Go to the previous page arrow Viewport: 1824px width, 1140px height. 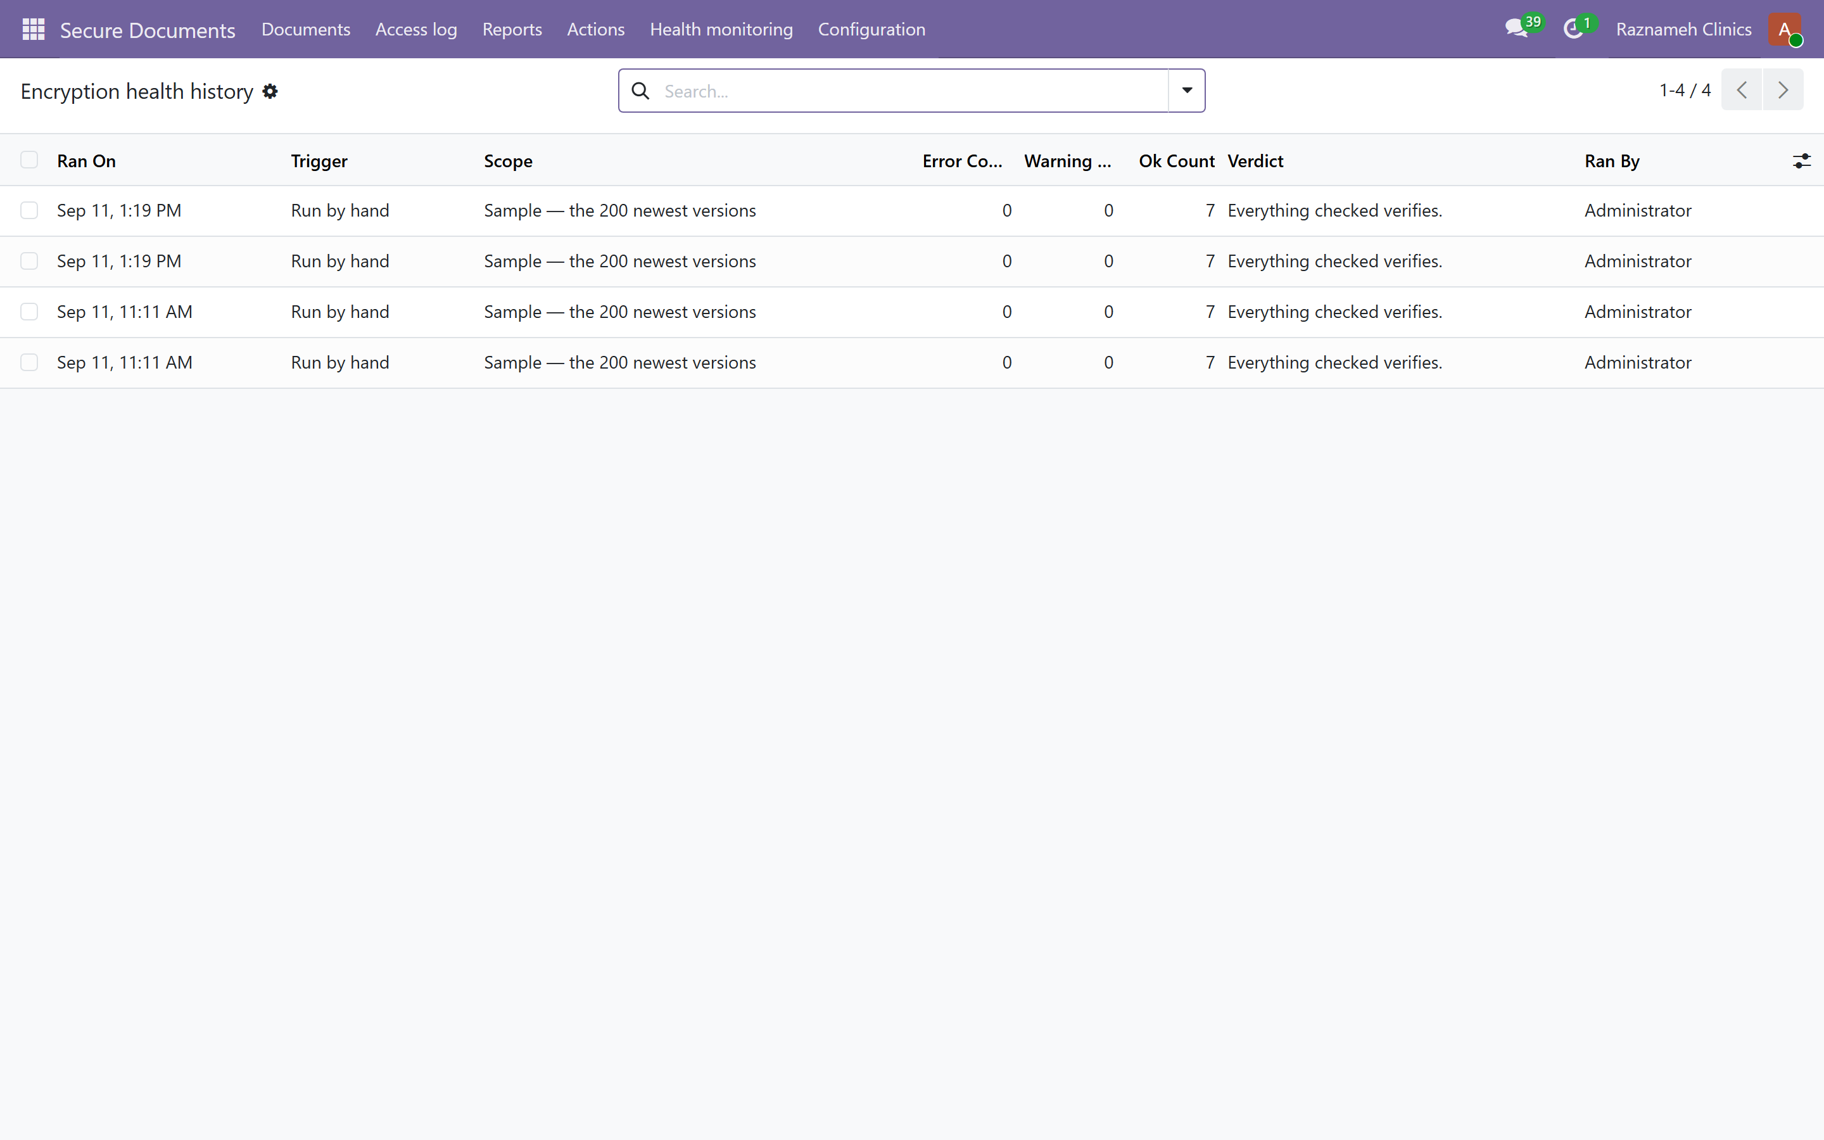coord(1741,90)
